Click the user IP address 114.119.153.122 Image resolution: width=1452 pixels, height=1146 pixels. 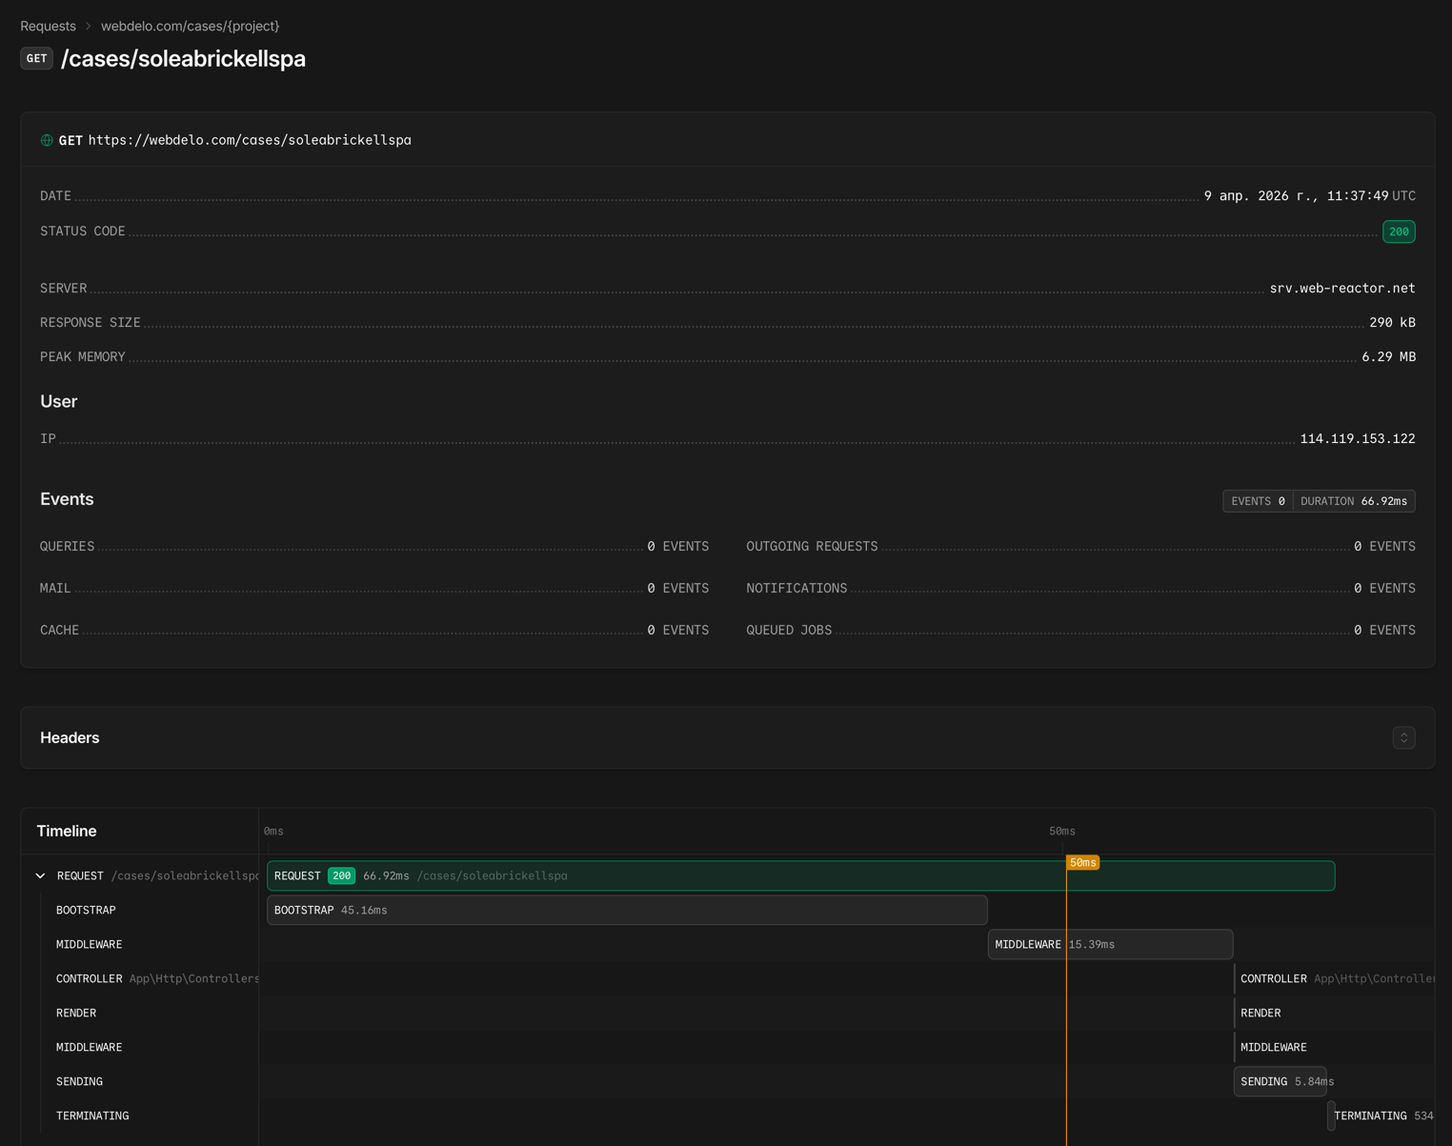point(1358,438)
